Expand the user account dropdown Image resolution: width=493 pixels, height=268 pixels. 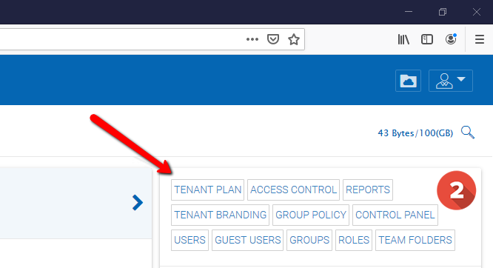451,81
